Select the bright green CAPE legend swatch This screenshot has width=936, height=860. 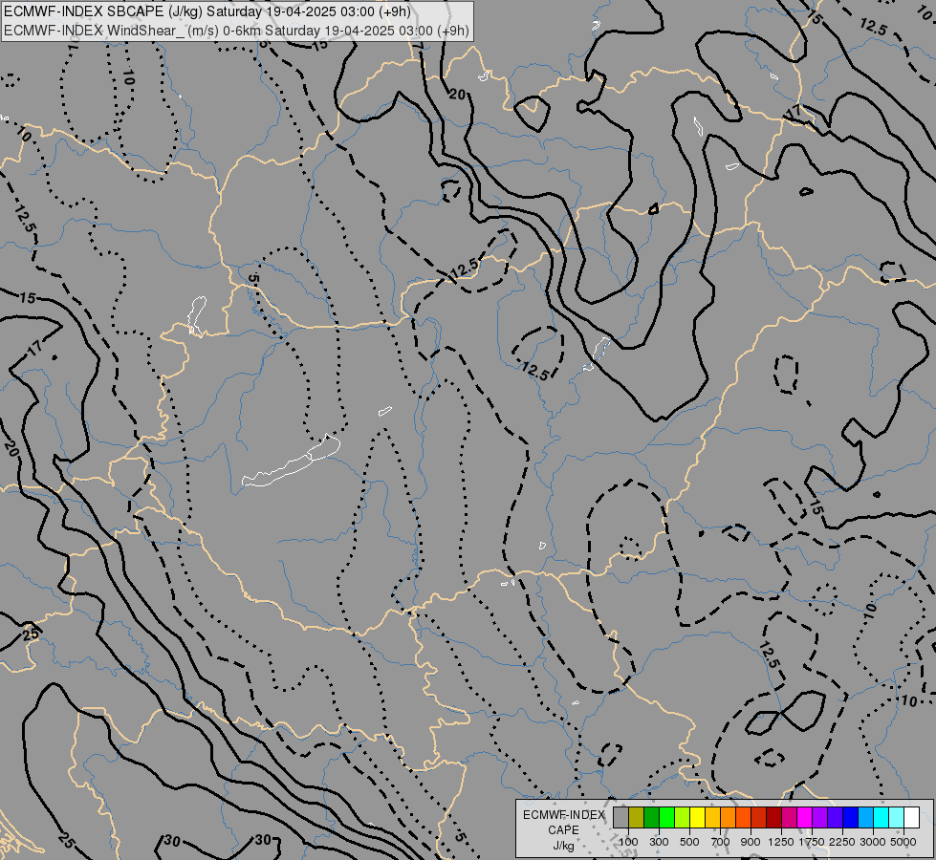[x=666, y=818]
